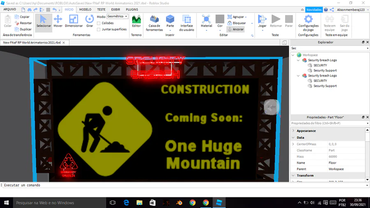Pick the Girar rotate tool
Screen dimensions: 370x208
90,21
